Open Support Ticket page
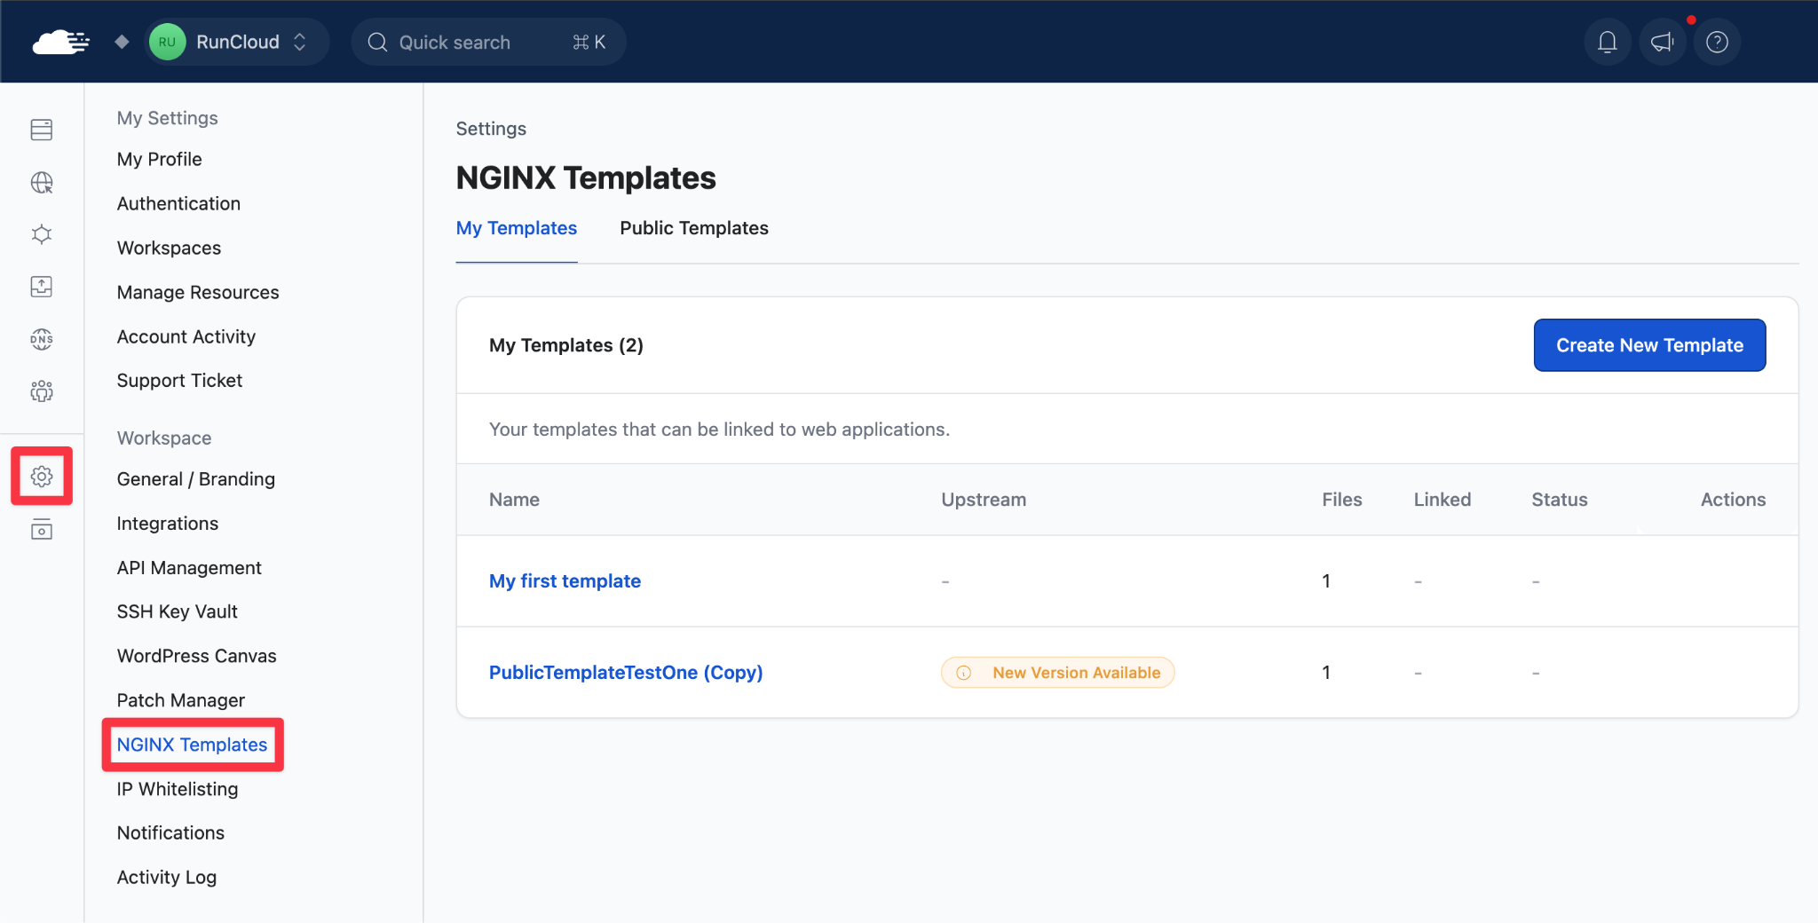 coord(179,381)
